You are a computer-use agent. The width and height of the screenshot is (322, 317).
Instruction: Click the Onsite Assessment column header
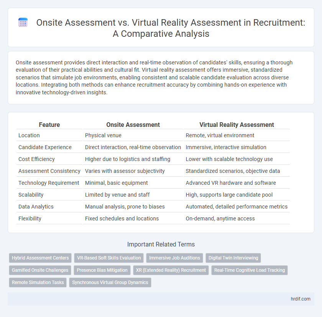pos(133,125)
